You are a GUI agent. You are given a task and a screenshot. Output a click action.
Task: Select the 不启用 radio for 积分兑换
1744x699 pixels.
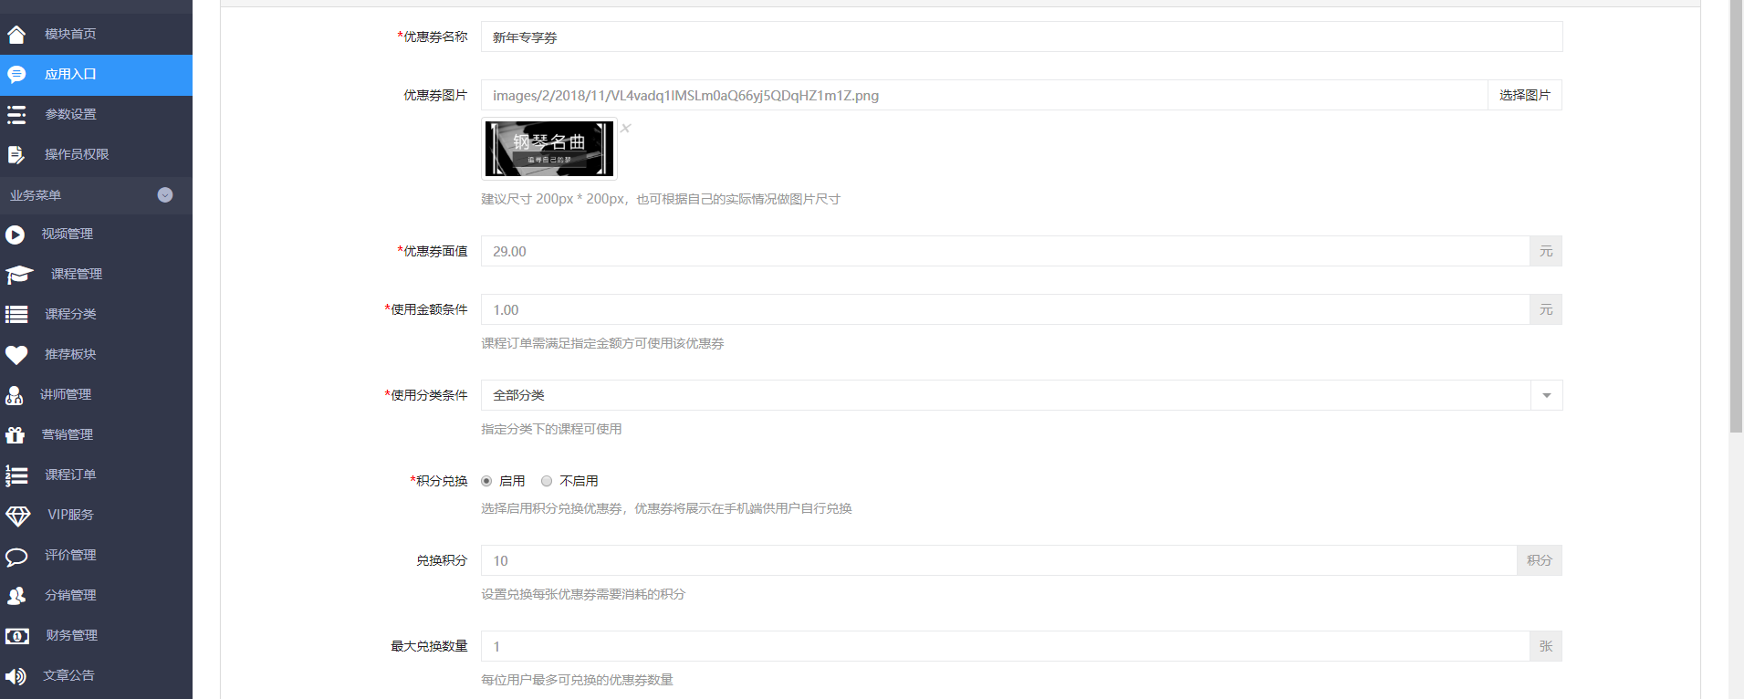click(x=547, y=481)
